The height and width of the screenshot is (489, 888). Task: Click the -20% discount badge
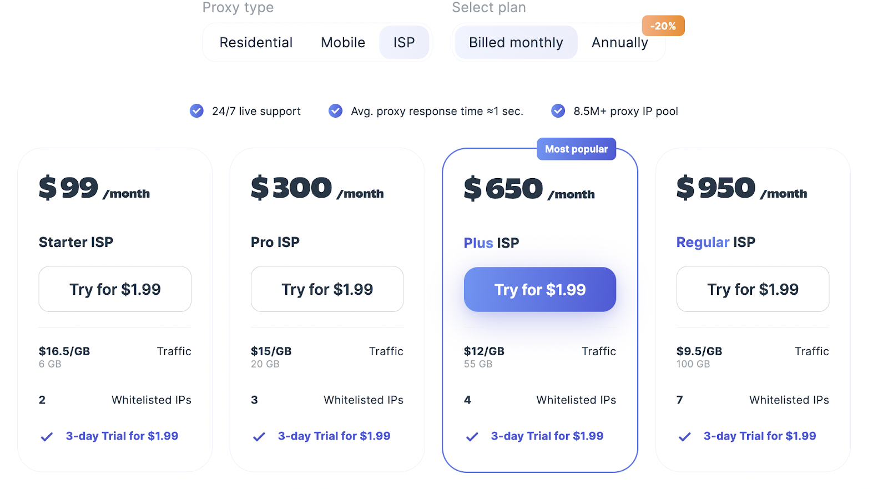point(663,26)
